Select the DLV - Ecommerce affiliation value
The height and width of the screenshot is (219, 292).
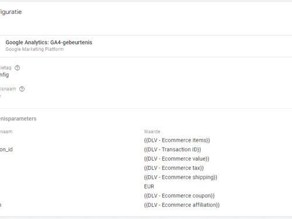click(x=182, y=205)
